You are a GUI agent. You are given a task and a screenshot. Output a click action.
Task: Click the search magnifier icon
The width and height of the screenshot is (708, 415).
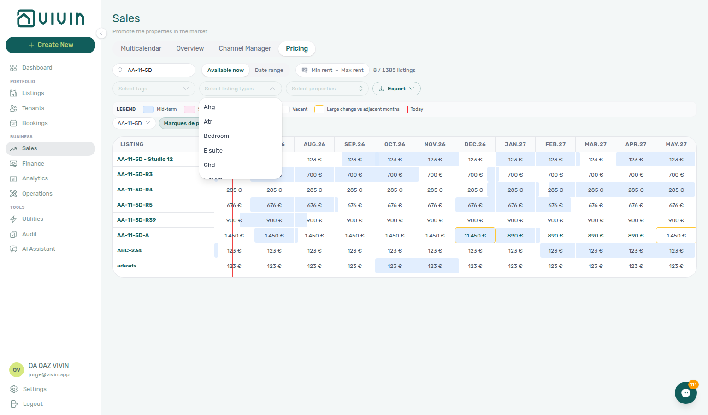tap(120, 70)
